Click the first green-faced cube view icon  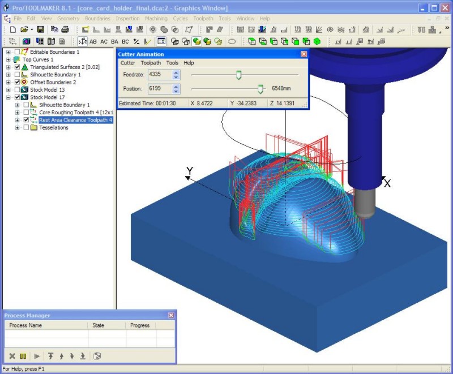tap(252, 41)
